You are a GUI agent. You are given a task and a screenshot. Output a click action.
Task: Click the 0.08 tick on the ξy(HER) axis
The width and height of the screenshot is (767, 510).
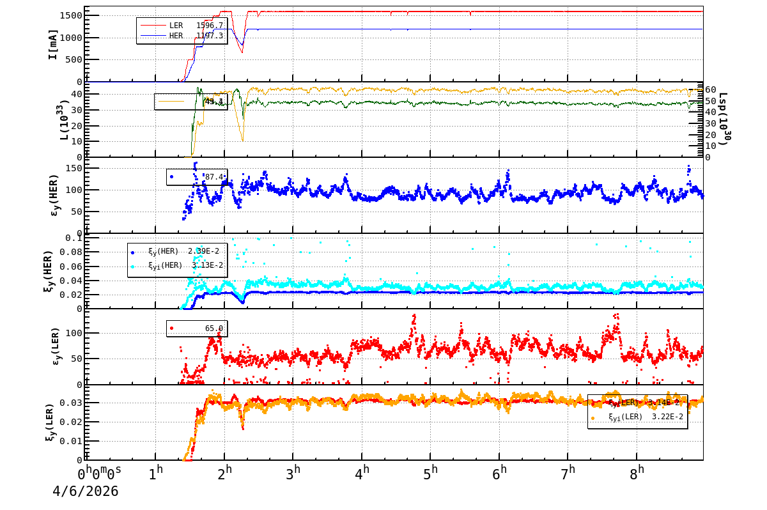(71, 252)
